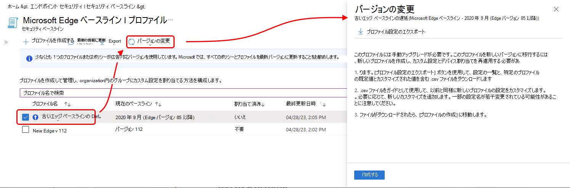The height and width of the screenshot is (188, 570).
Task: Sort by 最終更新日時 column arrows
Action: click(x=323, y=104)
